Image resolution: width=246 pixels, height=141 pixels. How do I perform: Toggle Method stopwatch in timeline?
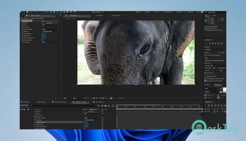[x=35, y=120]
